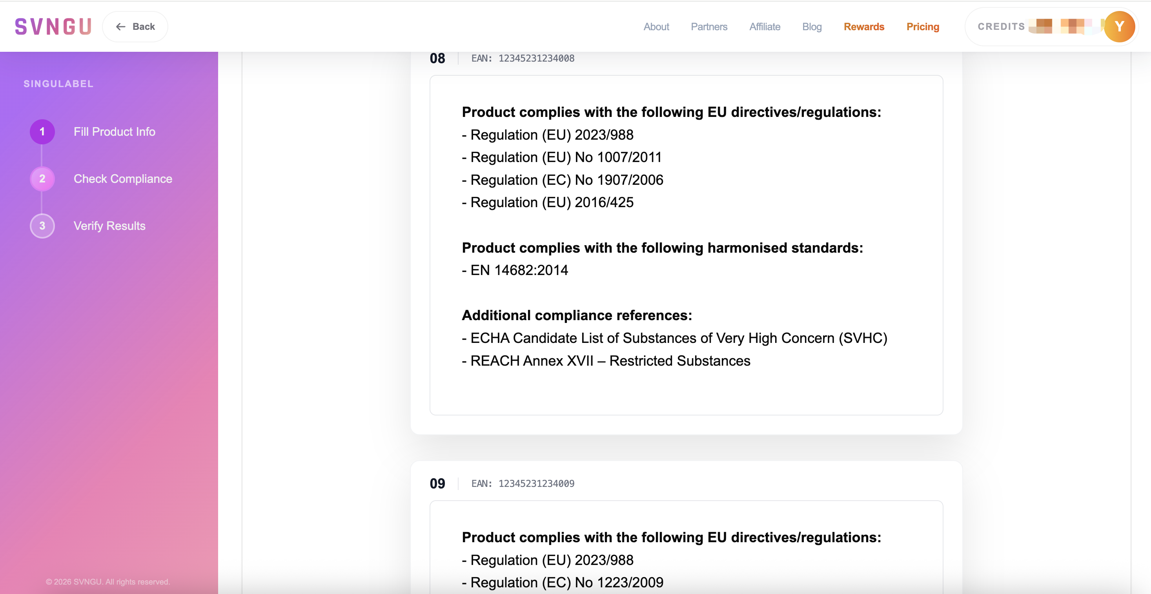
Task: Go to Fill Product Info step
Action: (115, 132)
